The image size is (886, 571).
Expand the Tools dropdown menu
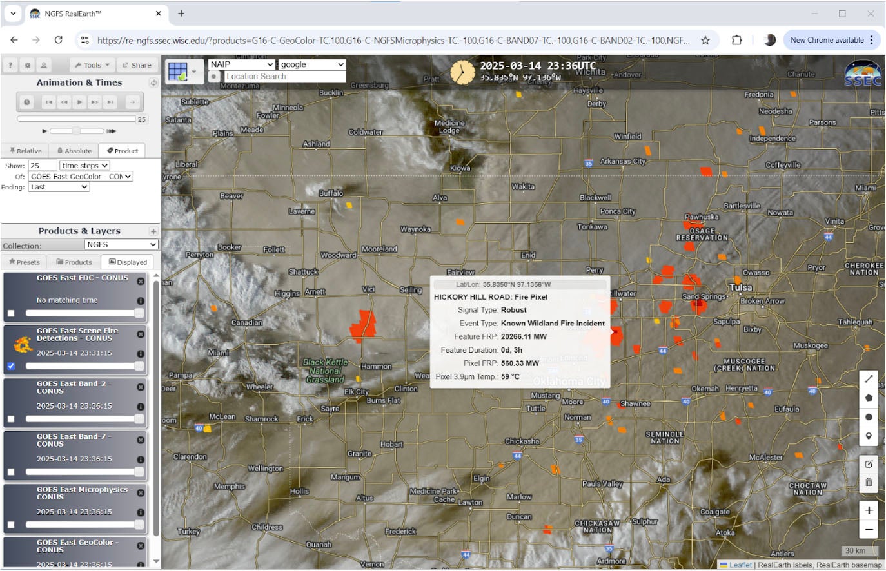click(x=92, y=65)
